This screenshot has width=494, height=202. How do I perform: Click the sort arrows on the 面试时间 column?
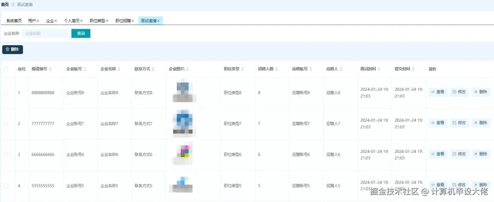pyautogui.click(x=379, y=69)
